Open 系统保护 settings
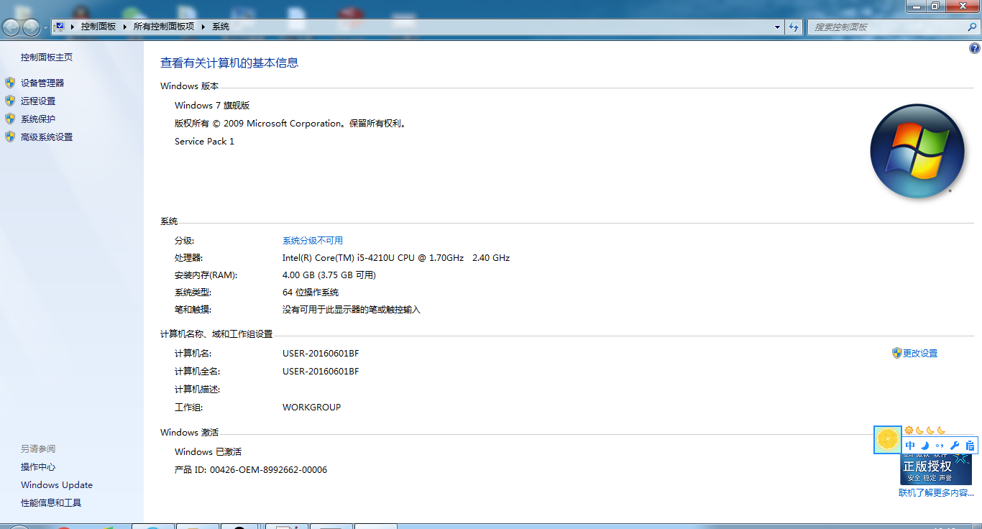Viewport: 982px width, 529px height. coord(38,119)
